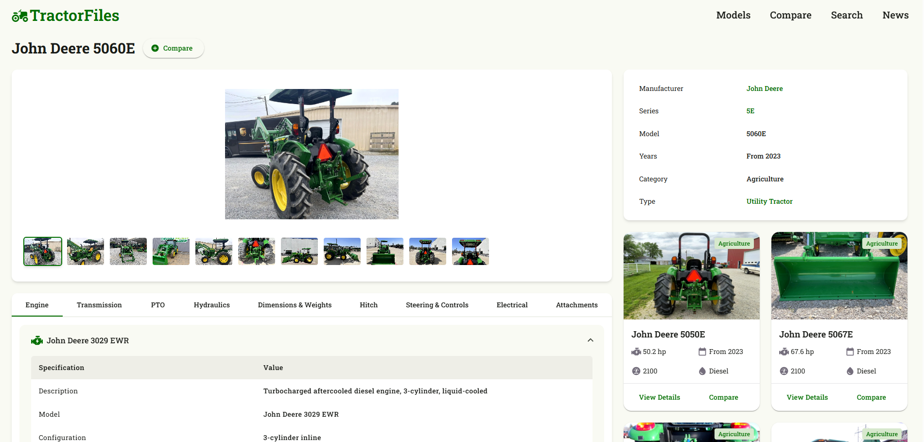Click the '67.6 hp' value
Viewport: 924px width, 442px height.
802,352
